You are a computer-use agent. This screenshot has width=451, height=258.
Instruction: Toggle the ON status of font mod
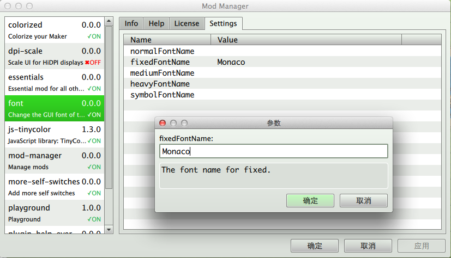tap(94, 115)
